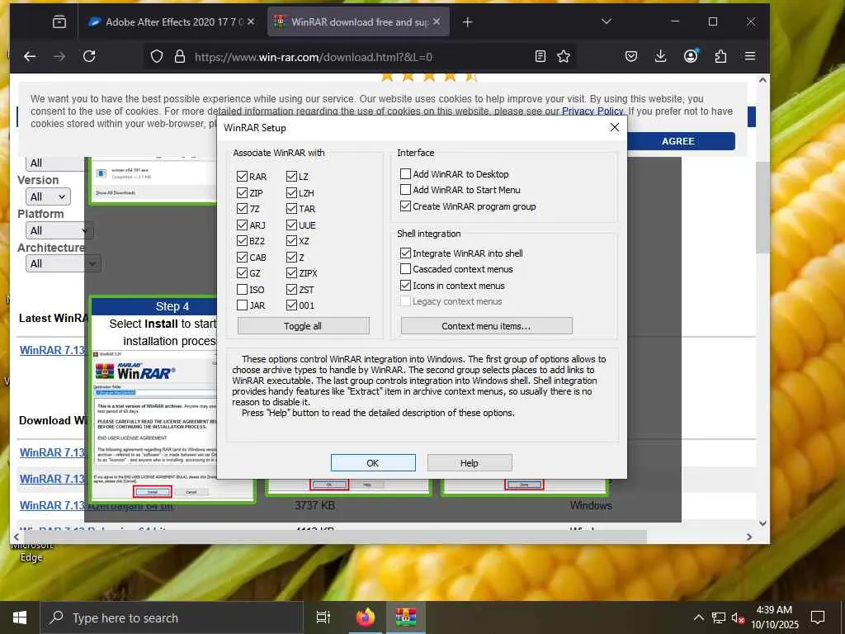Open the Windows notification center
Image resolution: width=845 pixels, height=634 pixels.
coord(818,617)
